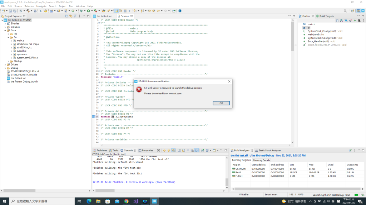Switch to the Memory Details tab

[261, 161]
